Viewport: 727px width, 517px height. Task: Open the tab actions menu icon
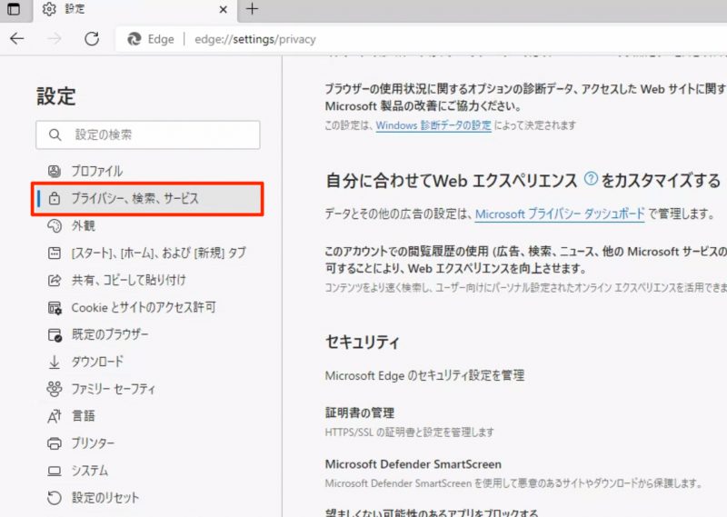click(x=14, y=9)
